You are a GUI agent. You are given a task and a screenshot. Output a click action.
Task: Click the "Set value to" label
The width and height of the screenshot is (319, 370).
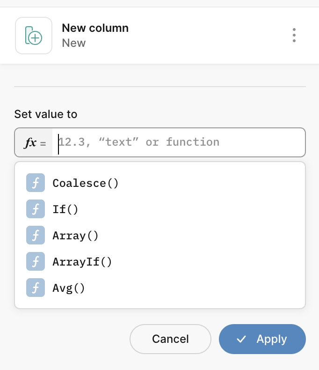point(46,114)
